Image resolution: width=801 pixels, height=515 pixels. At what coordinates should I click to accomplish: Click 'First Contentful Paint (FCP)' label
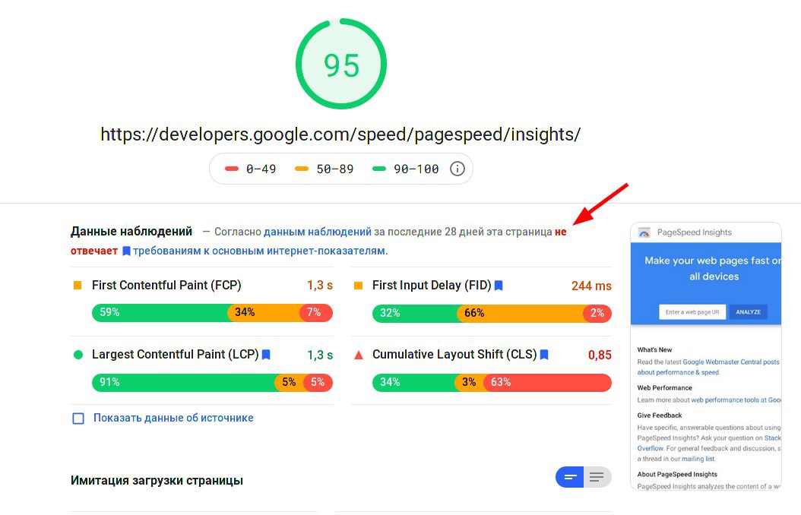pos(166,286)
